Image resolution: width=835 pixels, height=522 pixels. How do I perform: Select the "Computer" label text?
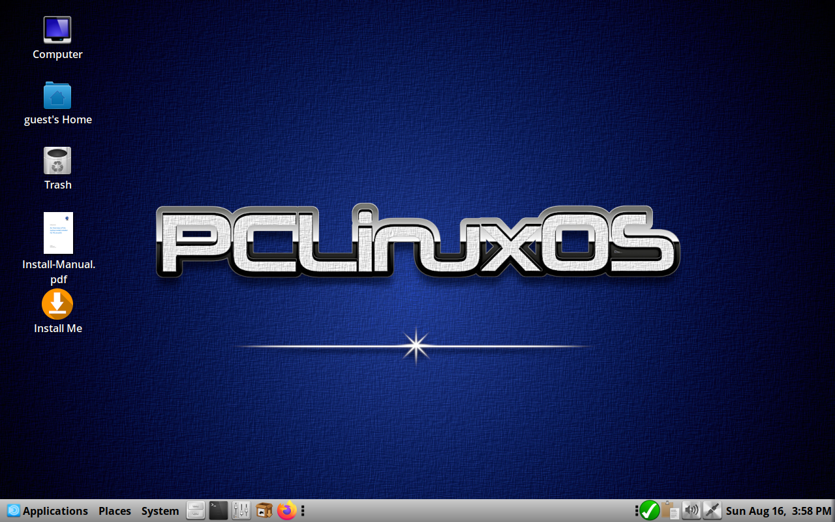[57, 54]
